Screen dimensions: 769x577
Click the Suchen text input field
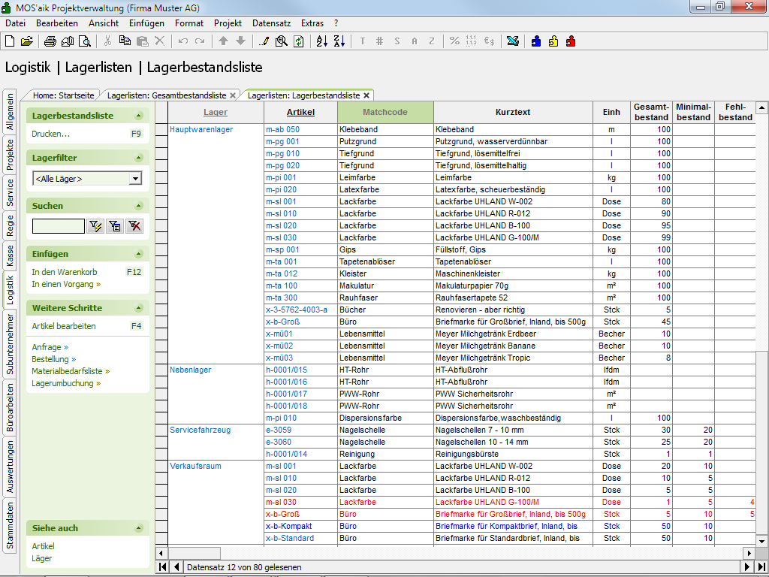point(58,226)
